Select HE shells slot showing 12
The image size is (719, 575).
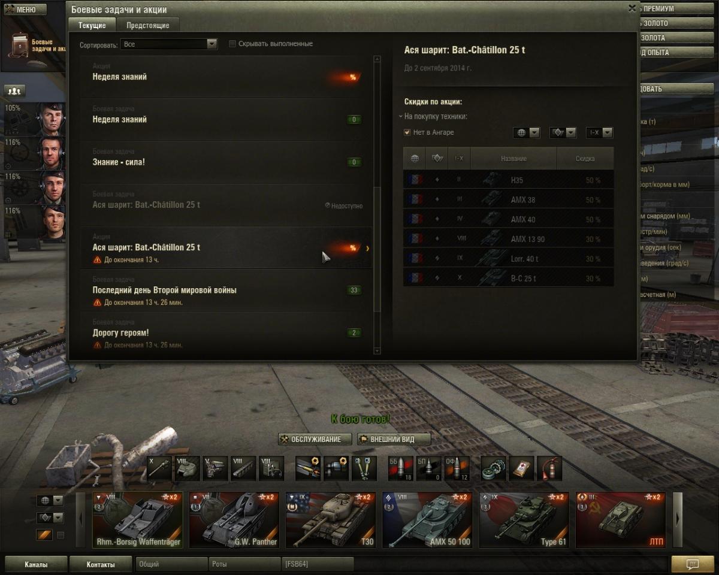click(457, 468)
